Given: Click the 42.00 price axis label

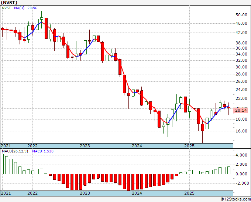Looking at the screenshot, I should [x=241, y=33].
